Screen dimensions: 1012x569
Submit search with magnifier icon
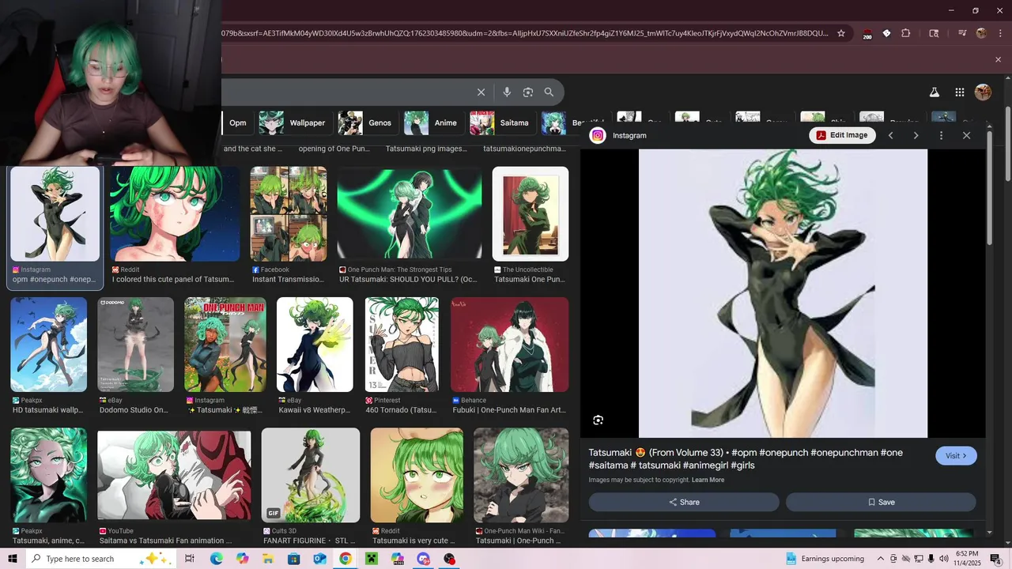[x=549, y=92]
